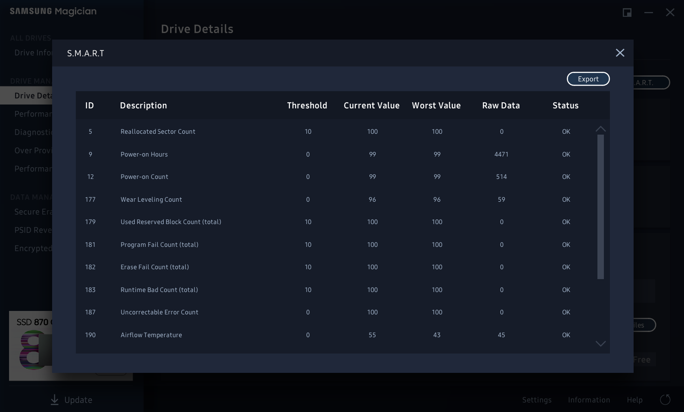Select the Program Fail Count (total) row
The height and width of the screenshot is (412, 684).
tap(335, 245)
